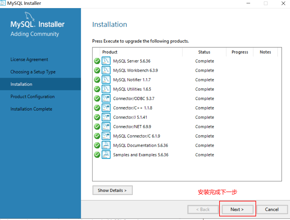Viewport: 290px width, 220px height.
Task: Click the green checkmark beside MySQL Server
Action: (97, 61)
